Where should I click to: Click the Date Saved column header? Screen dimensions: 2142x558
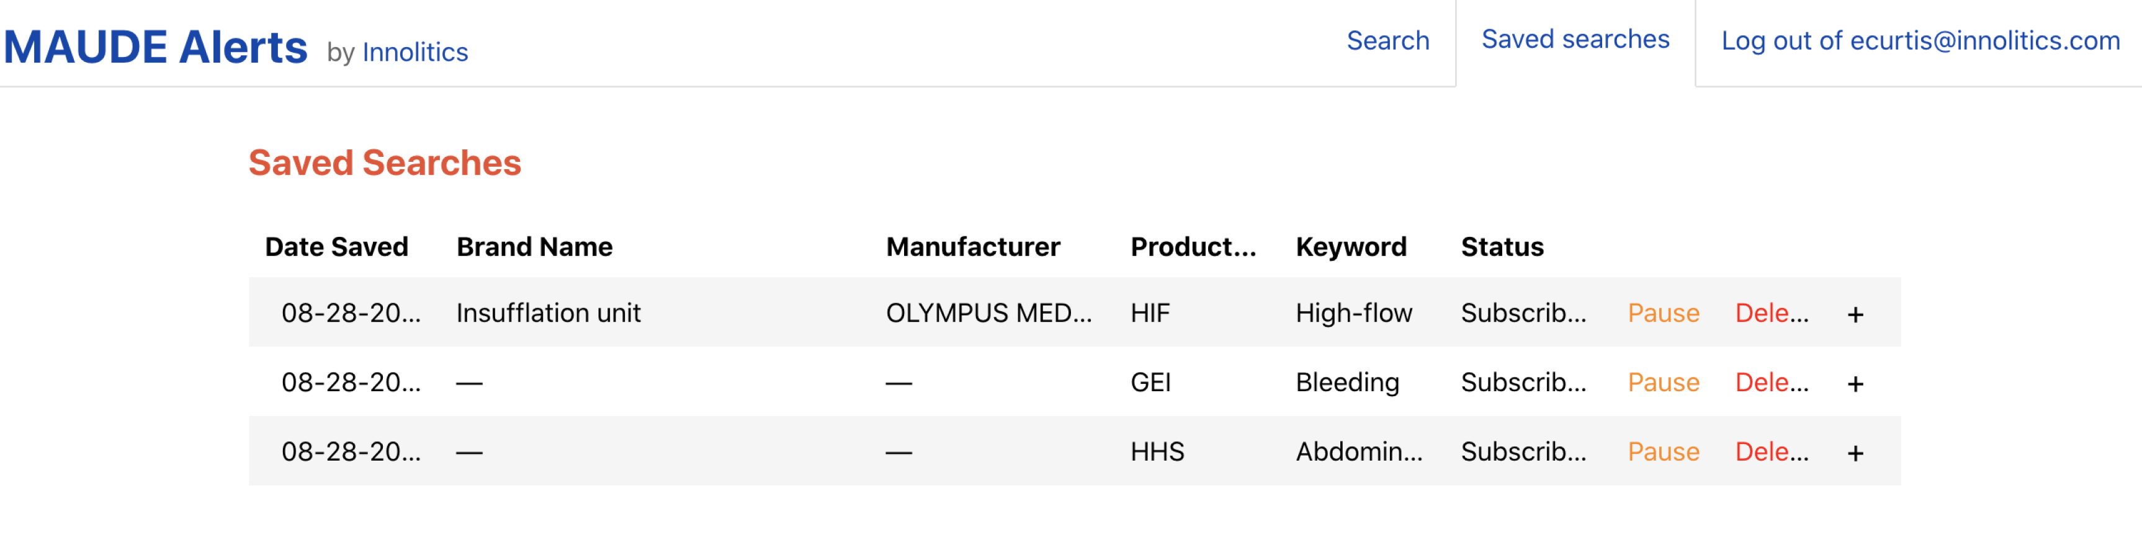pyautogui.click(x=337, y=247)
